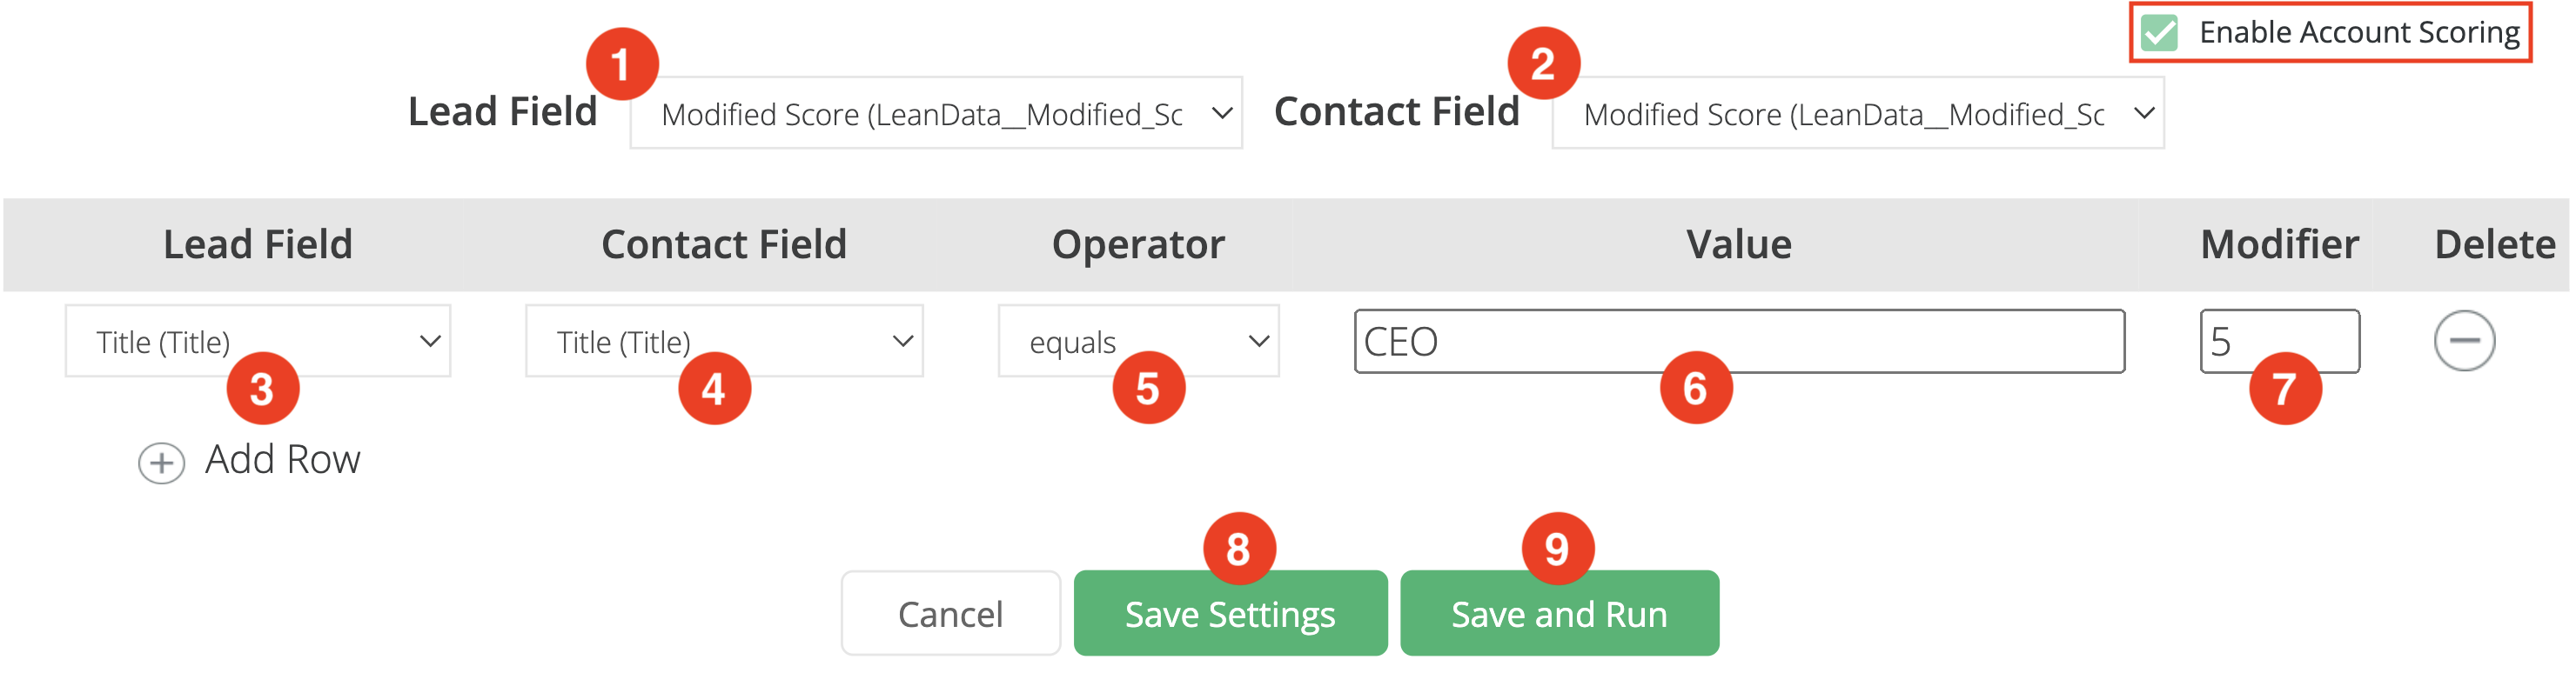Click the Delete column header
Screen dimensions: 2576x673
pos(2494,244)
